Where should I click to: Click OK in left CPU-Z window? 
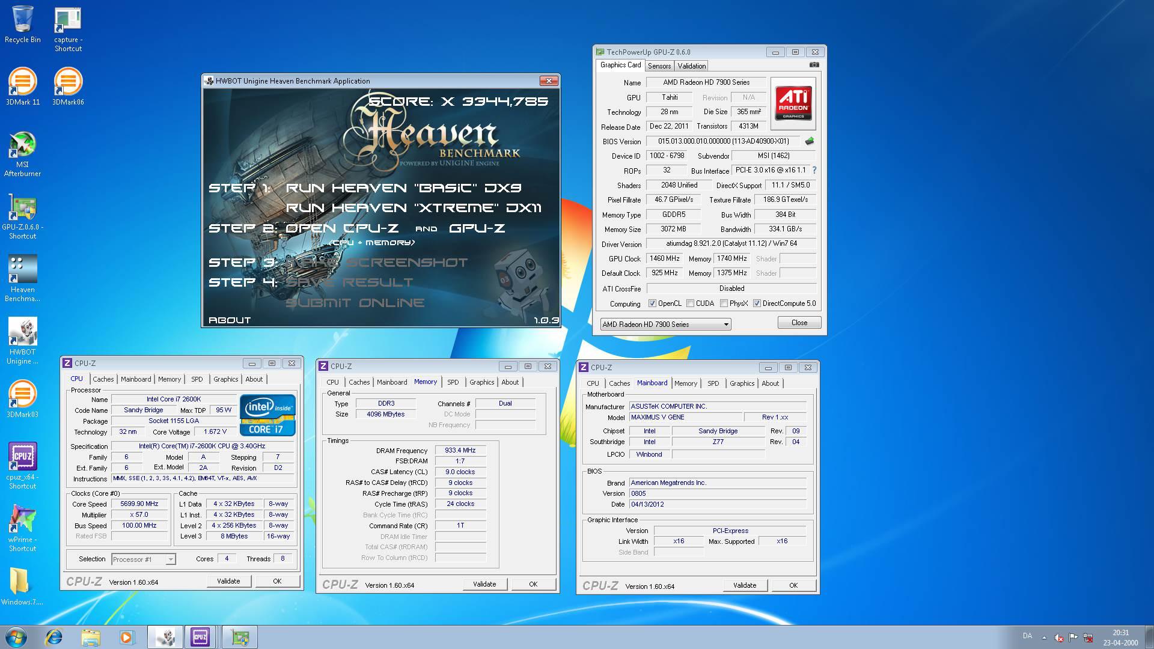277,581
